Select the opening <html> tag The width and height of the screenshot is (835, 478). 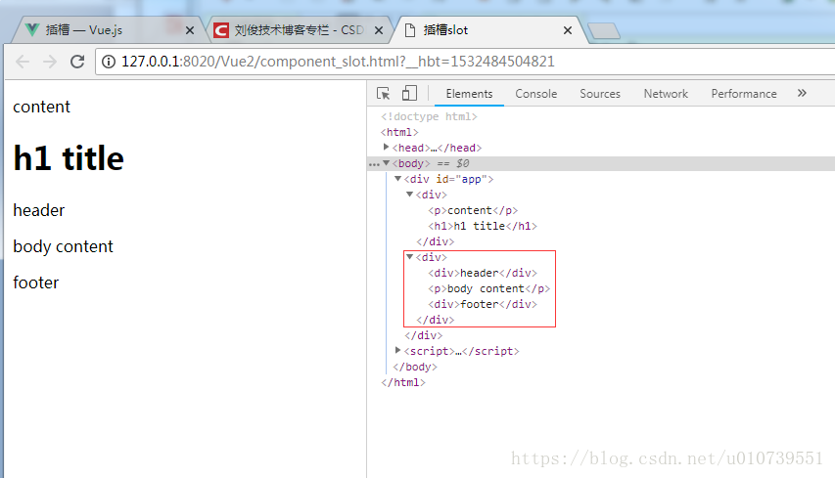coord(399,132)
